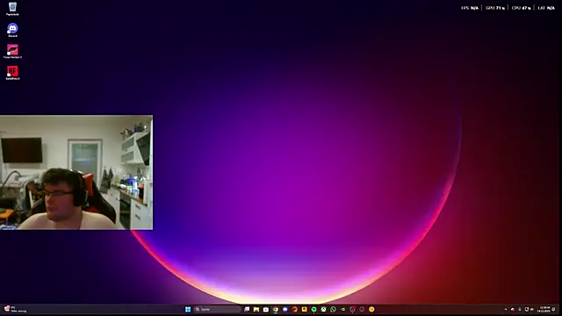Launch the Forza Horizon 5 desktop shortcut
The image size is (562, 316).
[x=12, y=51]
